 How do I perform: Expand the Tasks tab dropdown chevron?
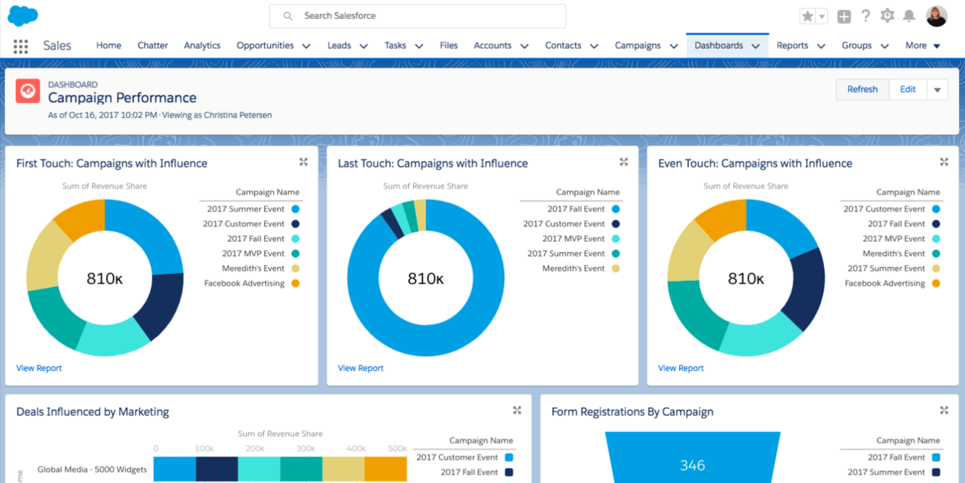(419, 46)
